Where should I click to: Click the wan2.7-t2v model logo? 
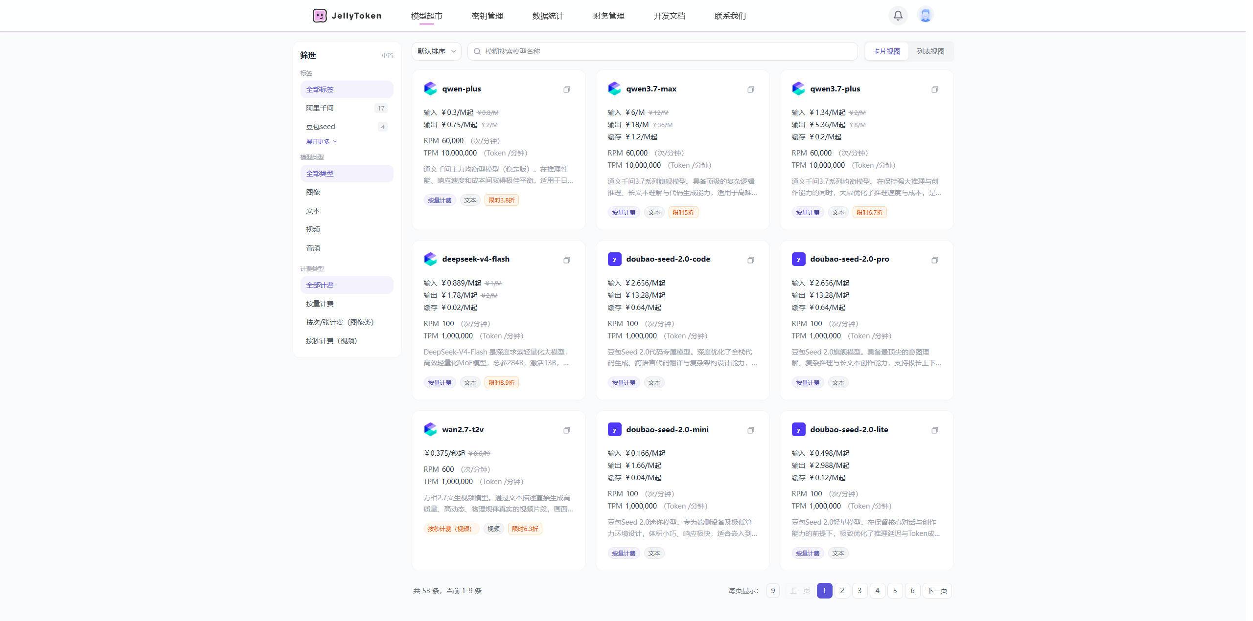click(430, 429)
